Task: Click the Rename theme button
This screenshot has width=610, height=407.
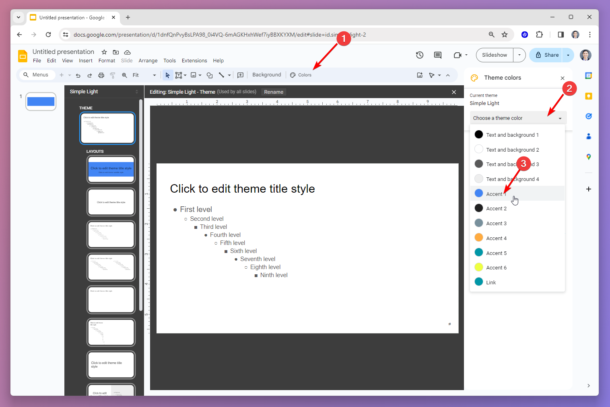Action: 274,92
